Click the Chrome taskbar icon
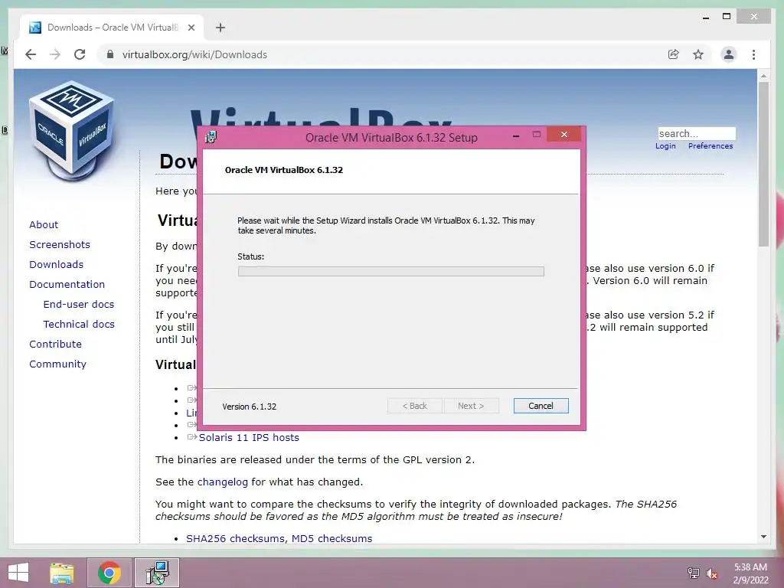The width and height of the screenshot is (784, 588). [x=109, y=573]
